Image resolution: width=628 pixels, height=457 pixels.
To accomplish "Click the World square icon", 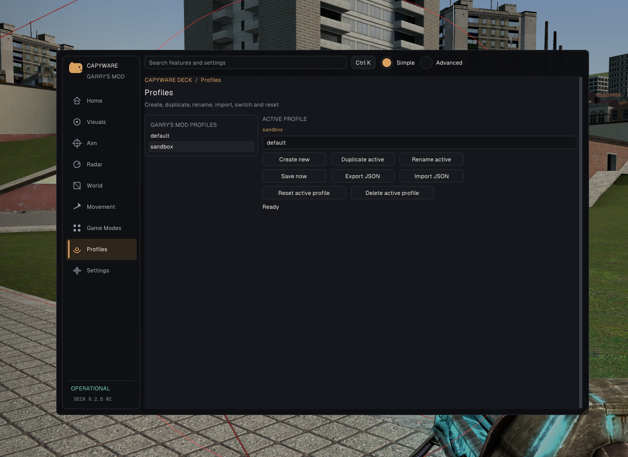I will tap(77, 186).
